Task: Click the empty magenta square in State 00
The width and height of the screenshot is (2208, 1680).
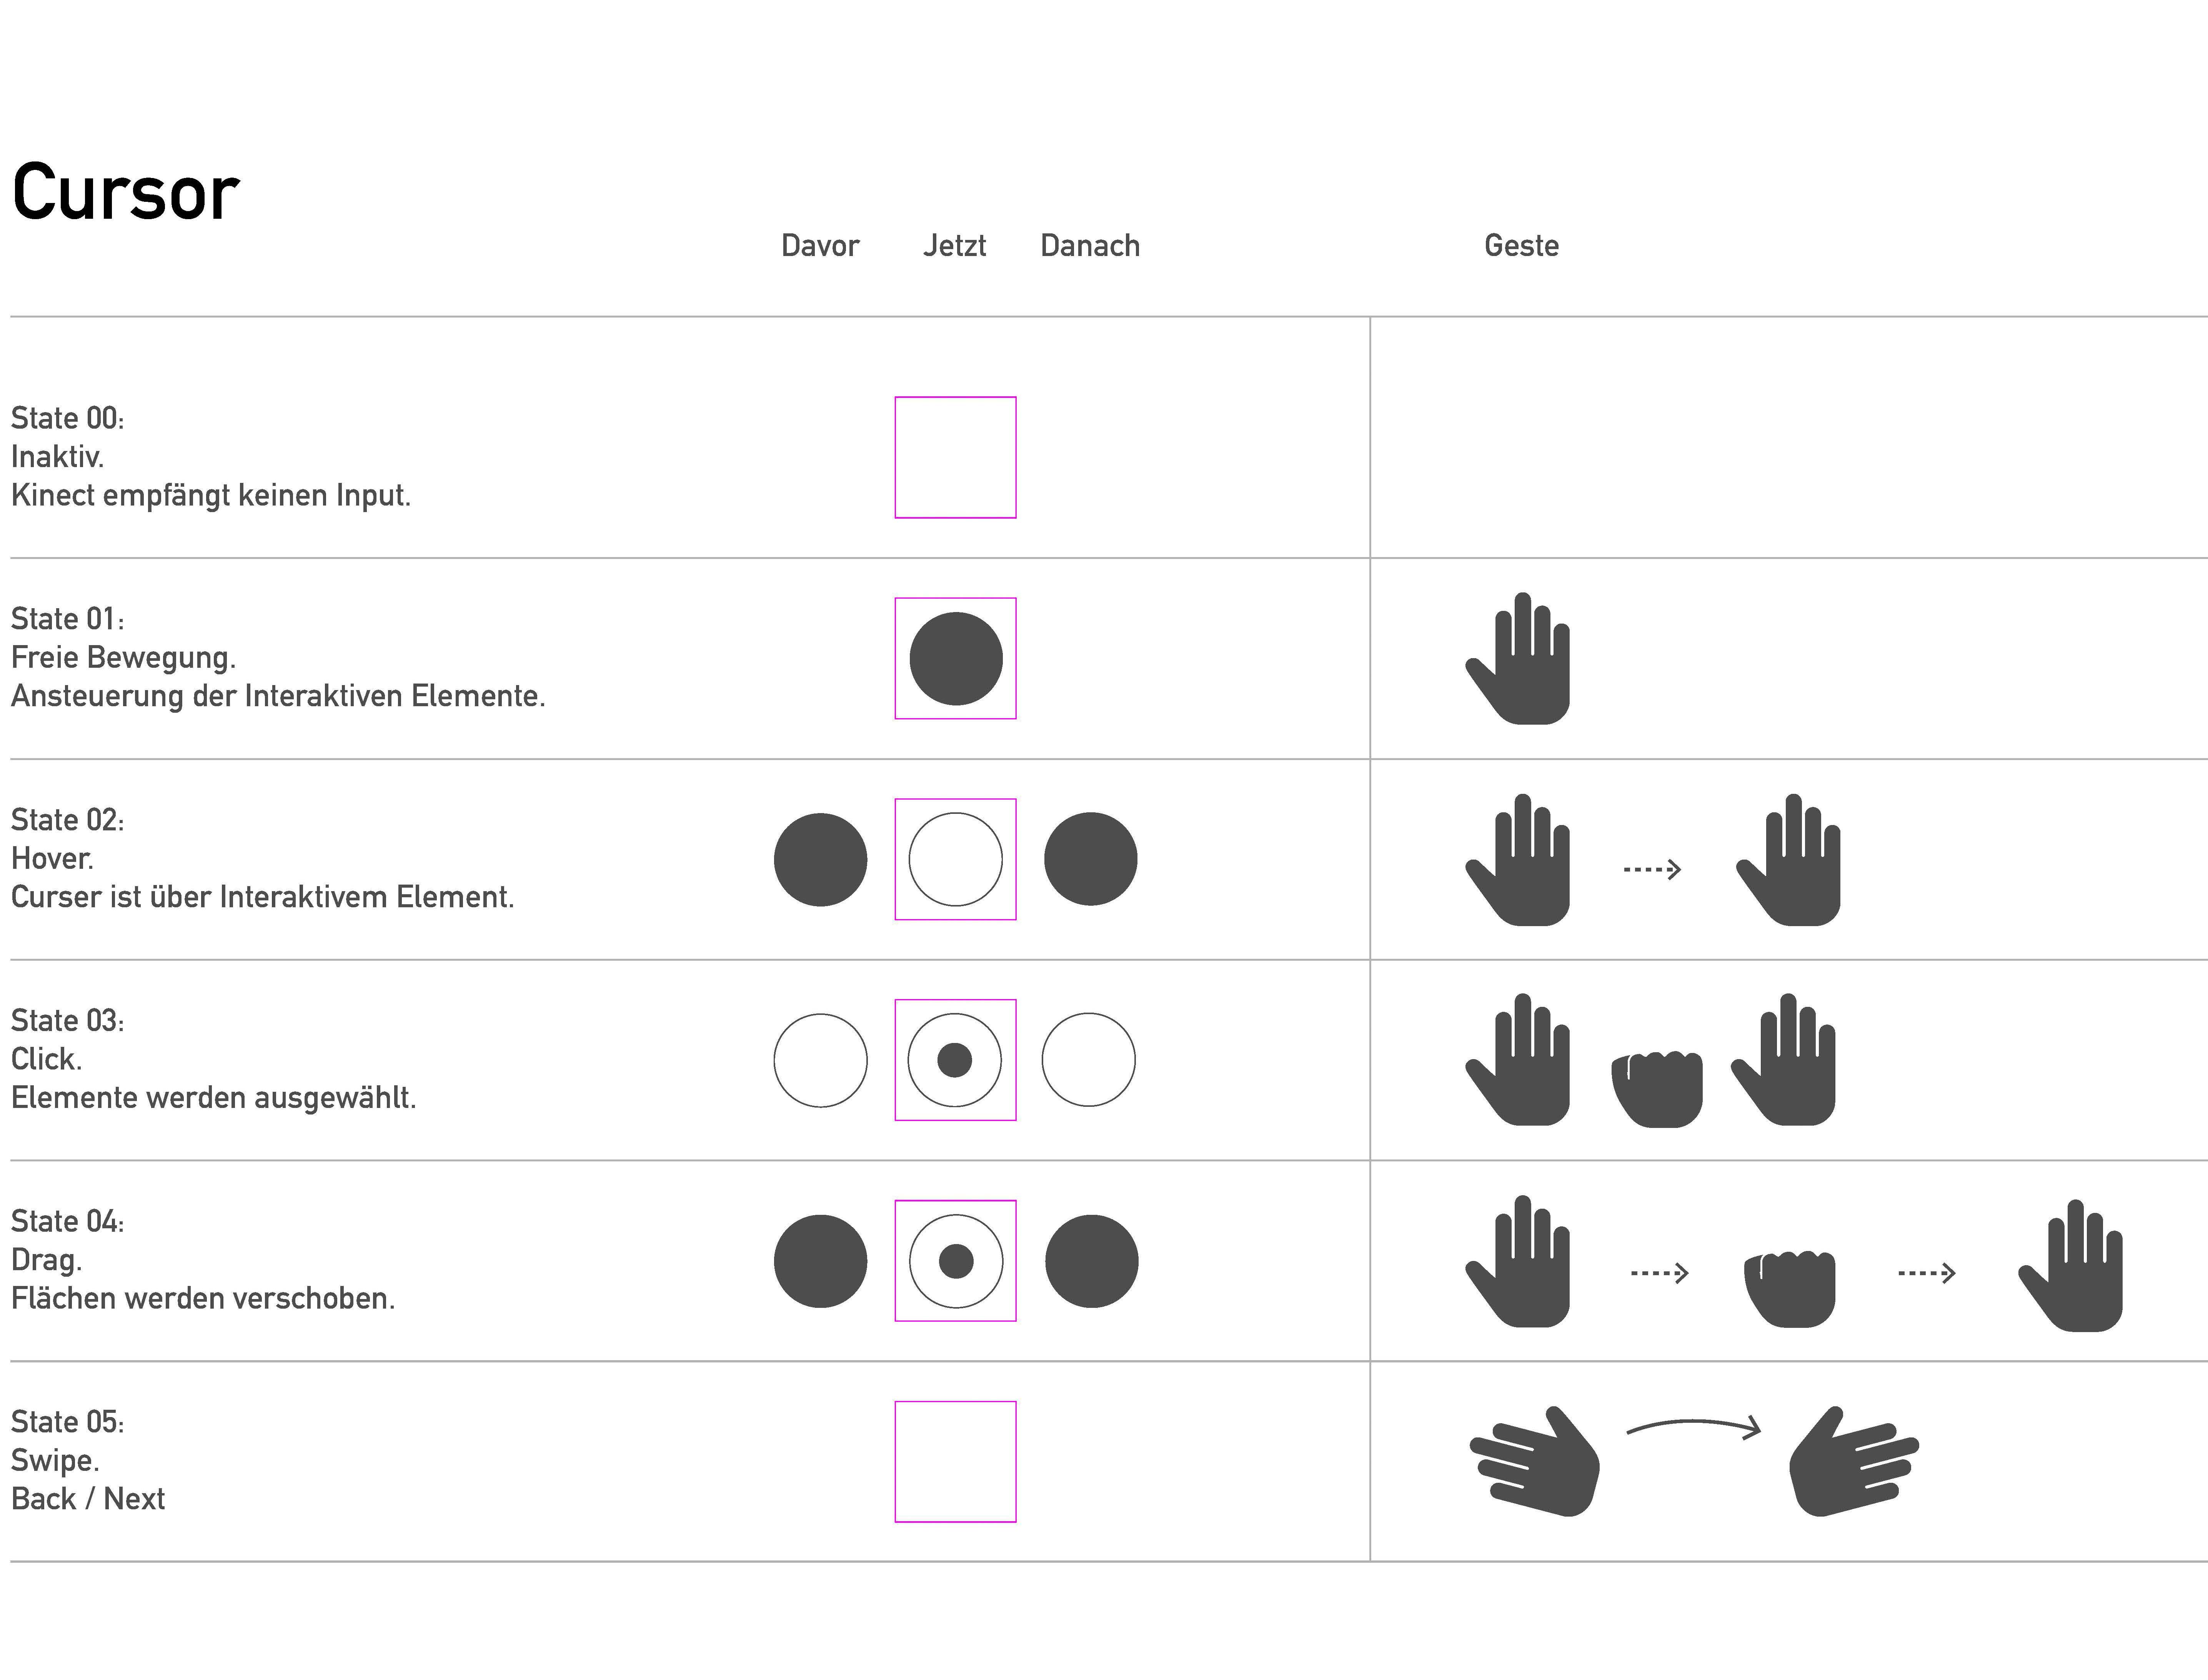Action: [955, 457]
